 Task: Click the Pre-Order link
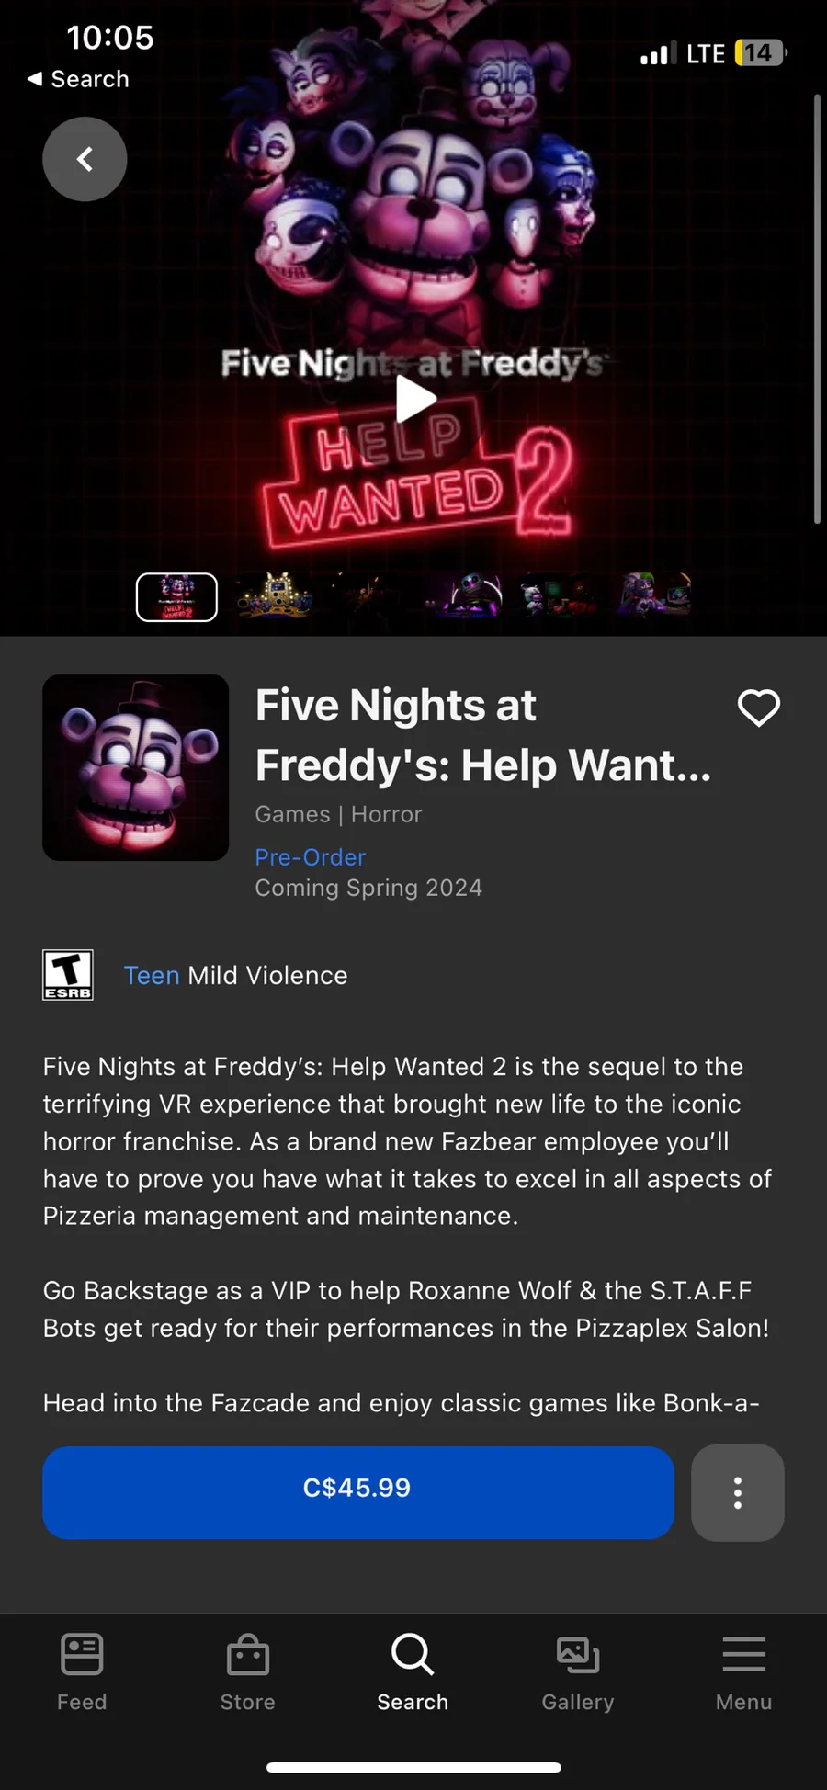coord(310,856)
